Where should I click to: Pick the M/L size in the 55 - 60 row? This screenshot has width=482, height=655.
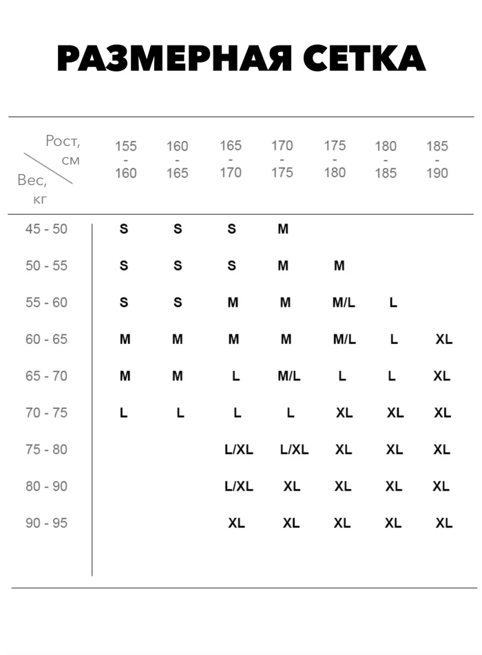click(344, 303)
